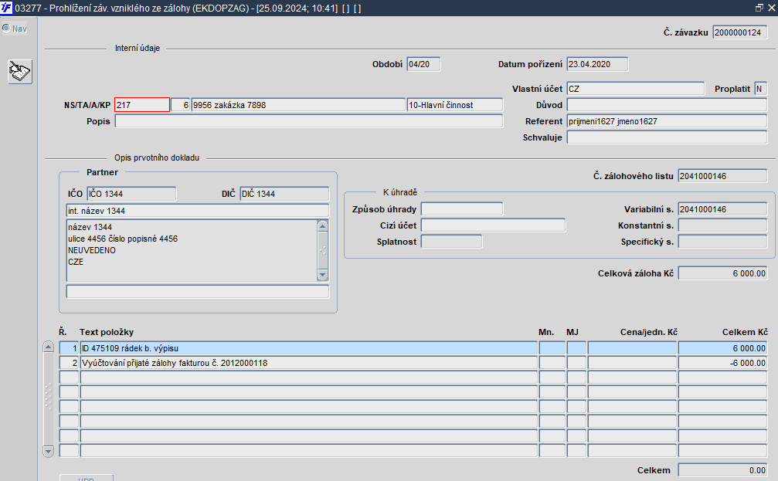Click items table scrollbar down arrow

coord(48,451)
